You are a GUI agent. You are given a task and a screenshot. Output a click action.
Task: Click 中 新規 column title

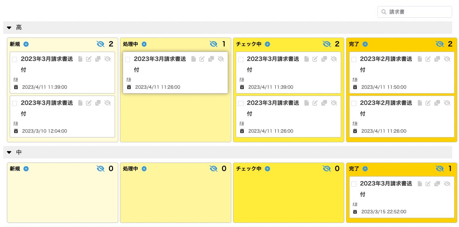15,169
